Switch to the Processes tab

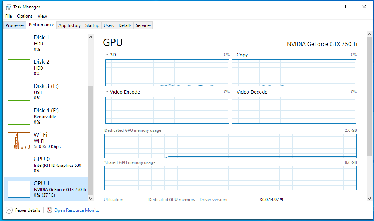click(14, 25)
